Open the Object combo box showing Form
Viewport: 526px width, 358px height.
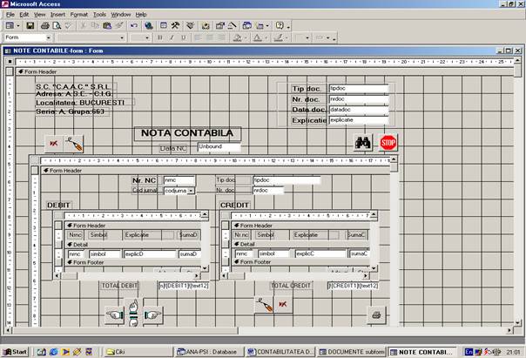tap(28, 37)
